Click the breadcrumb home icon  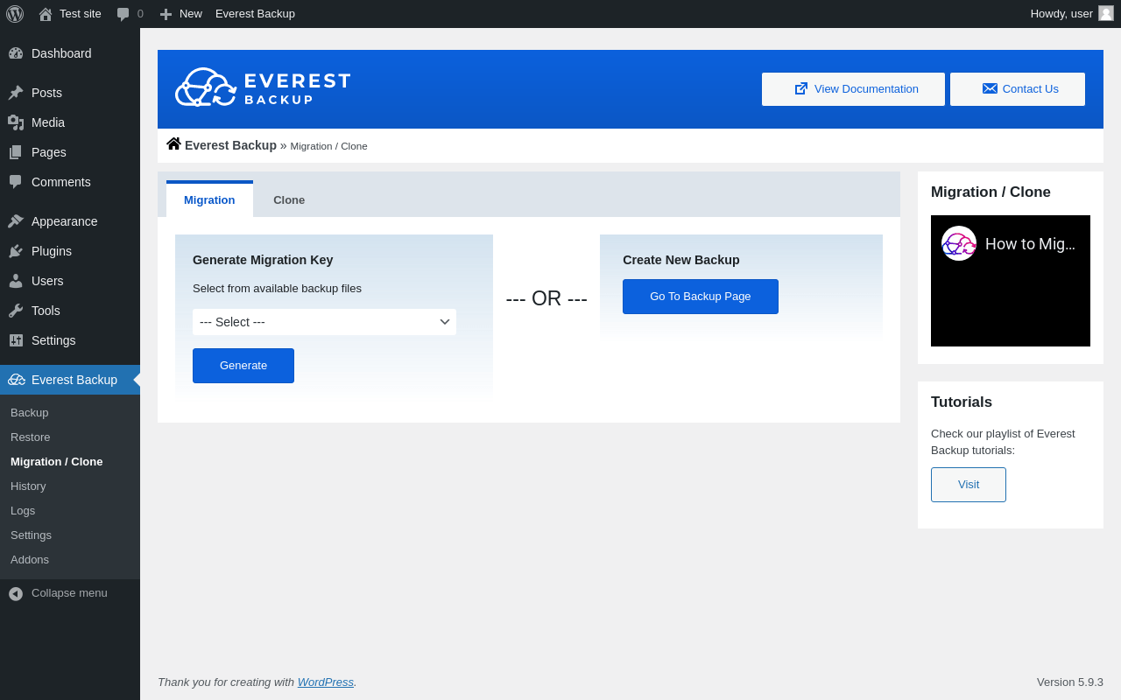point(173,143)
